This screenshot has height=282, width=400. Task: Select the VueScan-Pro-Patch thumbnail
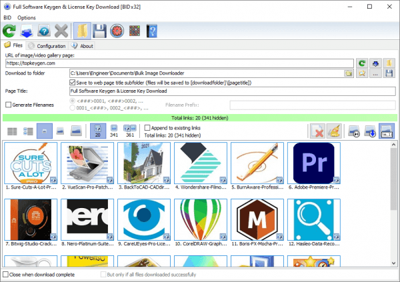click(87, 163)
